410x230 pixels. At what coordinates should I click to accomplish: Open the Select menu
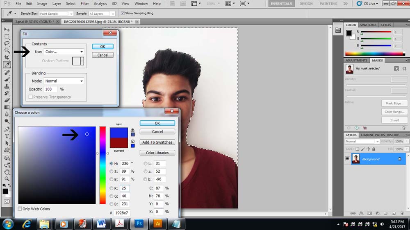click(71, 4)
